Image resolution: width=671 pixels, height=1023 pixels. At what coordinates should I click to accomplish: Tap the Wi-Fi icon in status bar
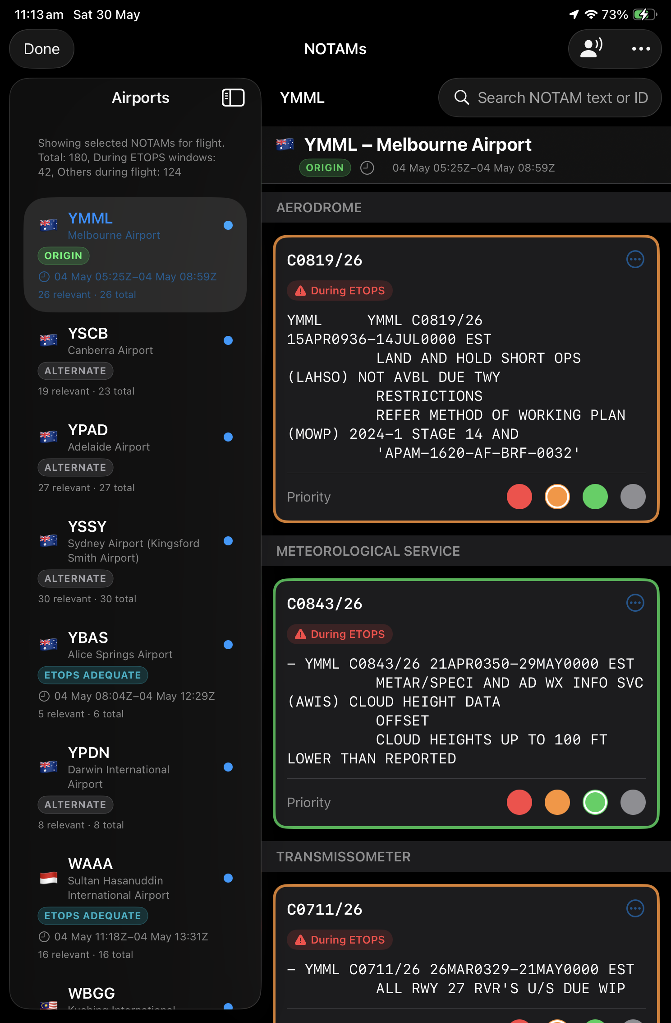[x=591, y=14]
